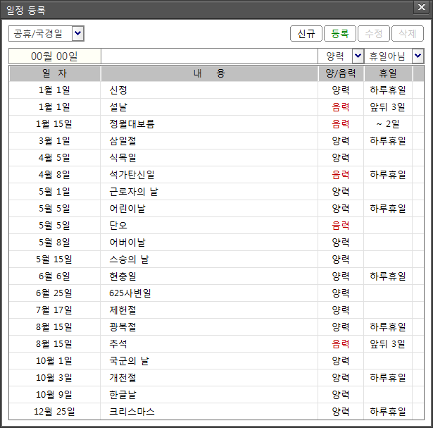Click 음력 in the 추석 row
The image size is (433, 428).
click(341, 344)
